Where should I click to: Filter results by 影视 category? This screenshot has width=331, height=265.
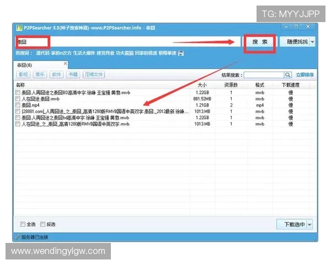(x=23, y=75)
